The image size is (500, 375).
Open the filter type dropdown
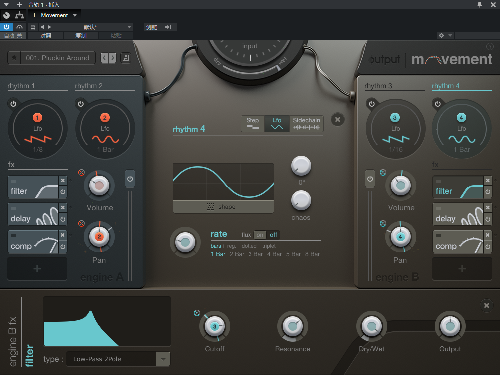tap(163, 359)
